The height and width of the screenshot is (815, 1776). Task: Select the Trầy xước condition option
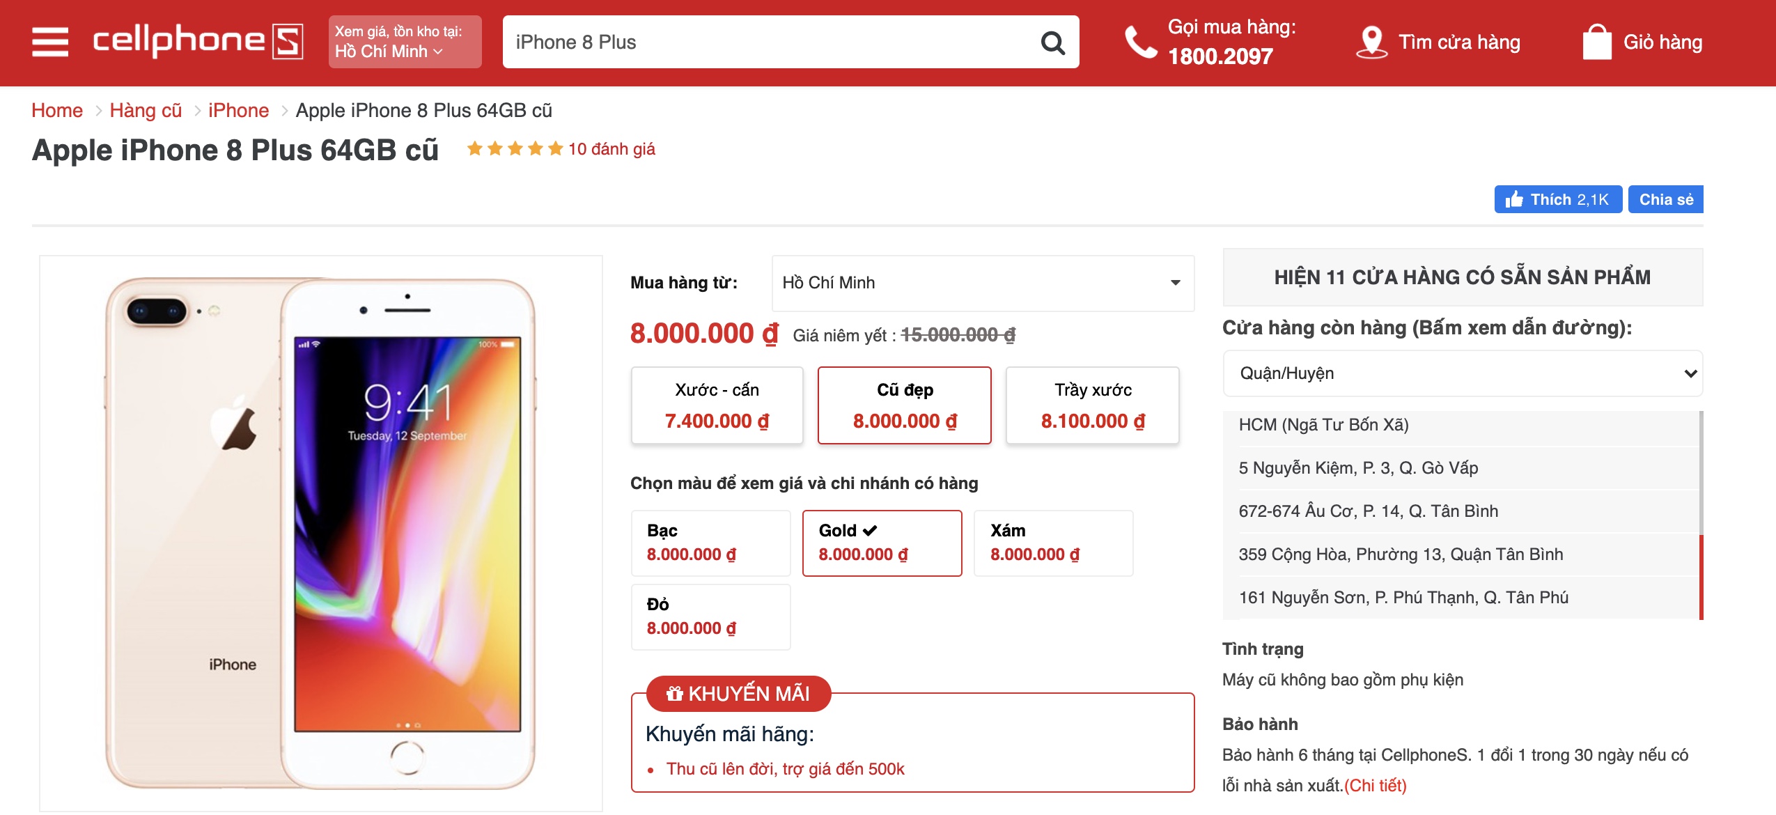point(1092,405)
